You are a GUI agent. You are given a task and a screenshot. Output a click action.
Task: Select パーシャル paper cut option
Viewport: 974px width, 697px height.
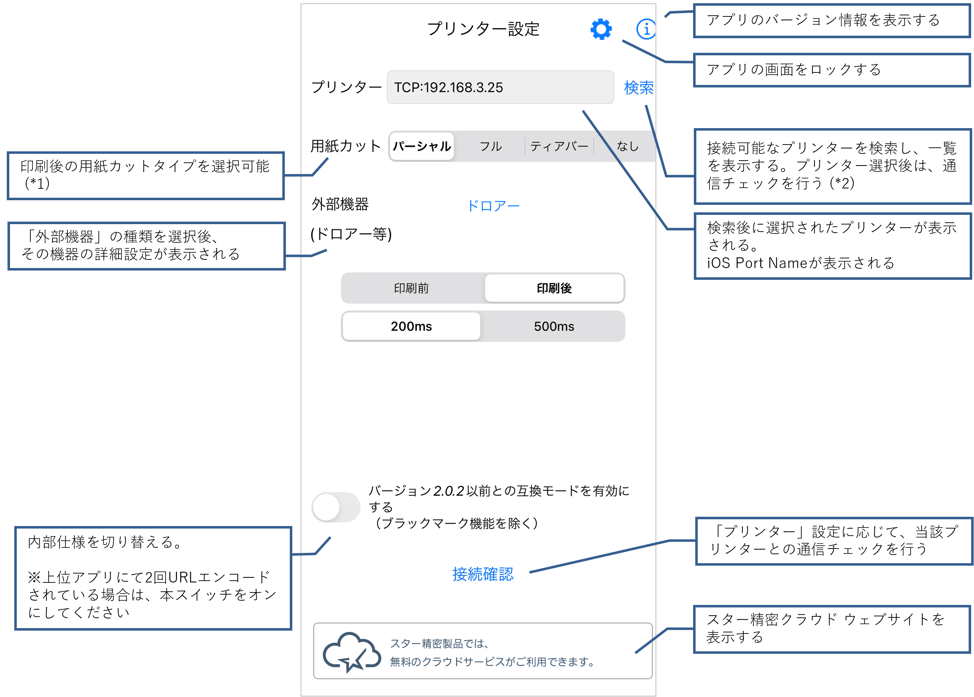tap(422, 146)
